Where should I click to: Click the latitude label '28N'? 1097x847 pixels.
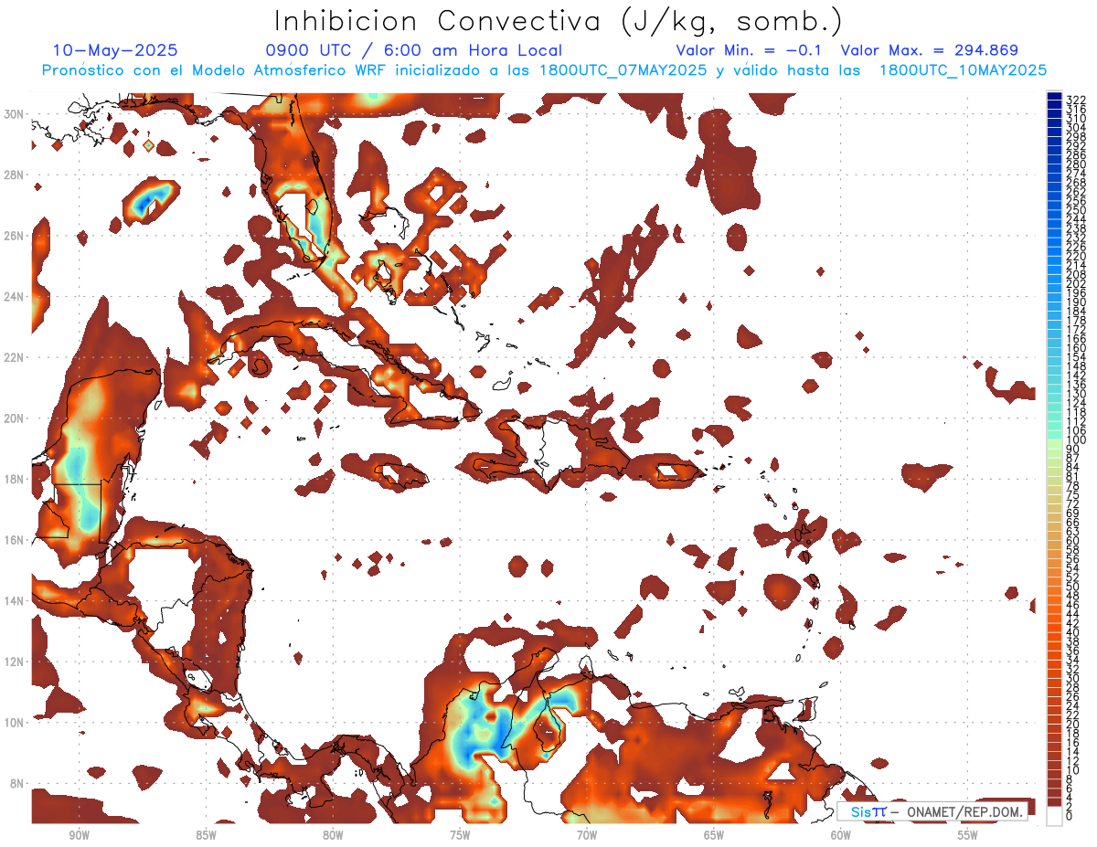point(15,175)
